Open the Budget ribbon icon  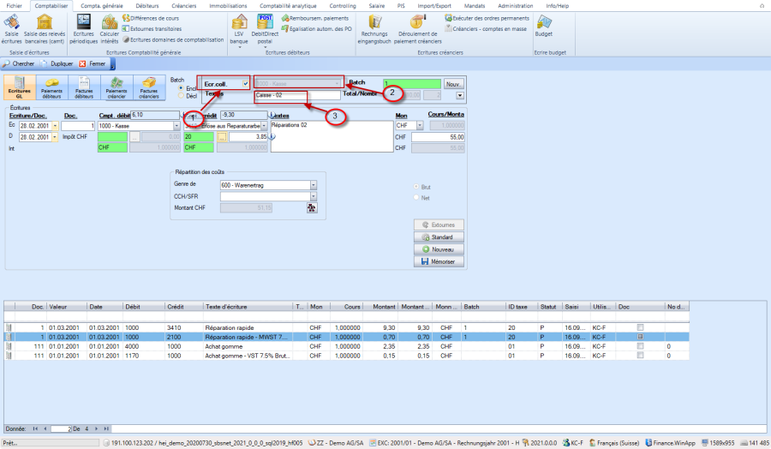(543, 26)
